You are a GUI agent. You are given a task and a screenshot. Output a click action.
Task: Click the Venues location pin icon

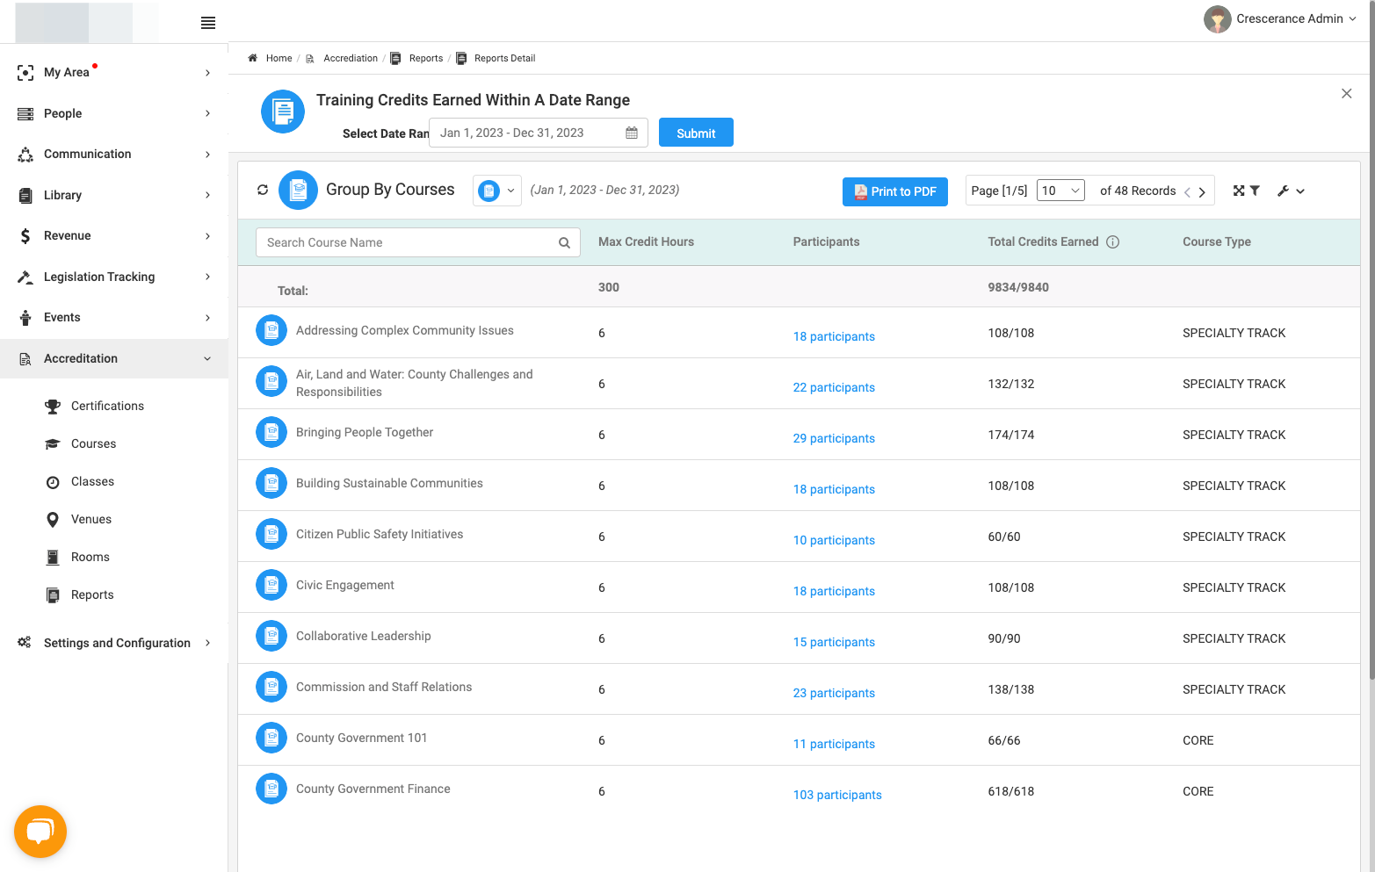[53, 520]
